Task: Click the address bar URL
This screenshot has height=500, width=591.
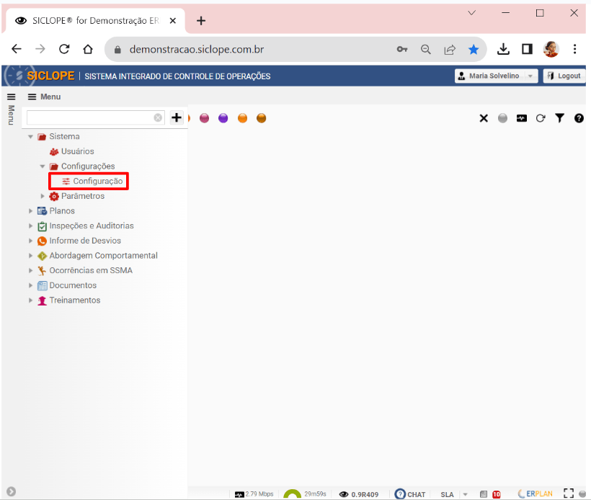Action: (196, 50)
